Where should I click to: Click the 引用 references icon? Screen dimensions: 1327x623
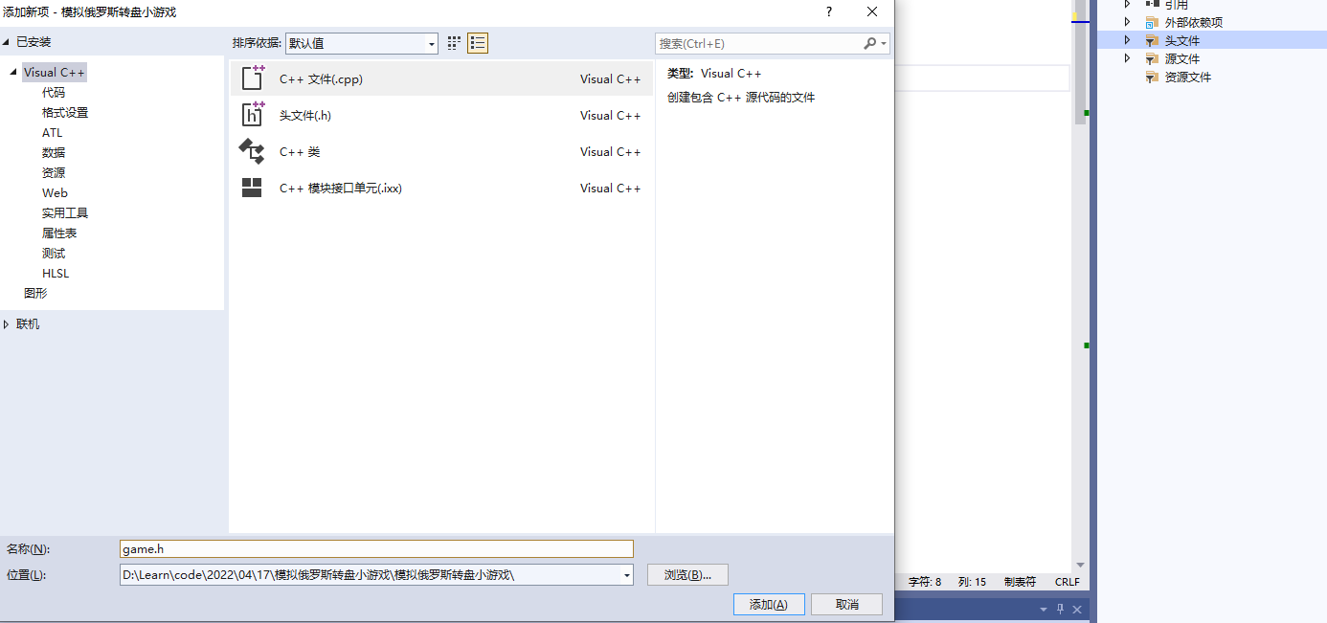click(x=1152, y=4)
